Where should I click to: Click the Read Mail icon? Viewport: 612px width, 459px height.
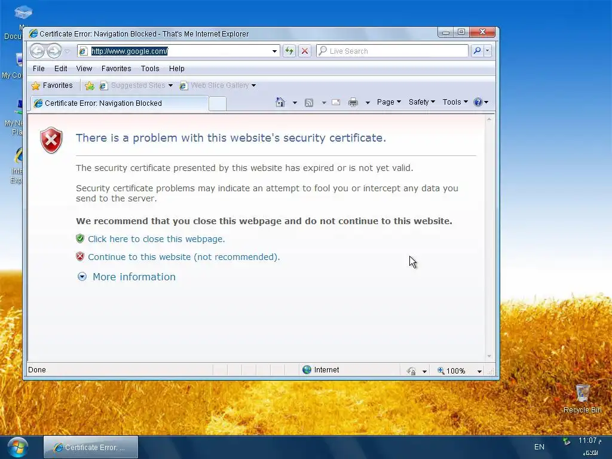(336, 102)
